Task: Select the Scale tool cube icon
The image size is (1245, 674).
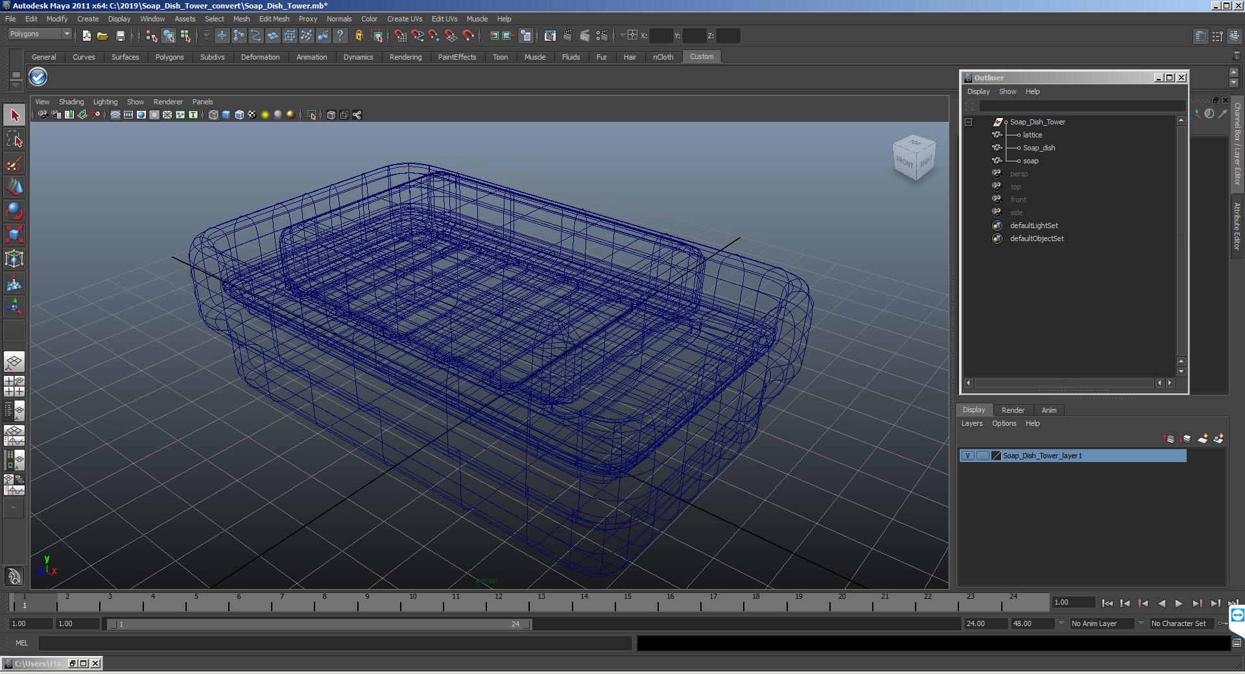Action: 14,235
